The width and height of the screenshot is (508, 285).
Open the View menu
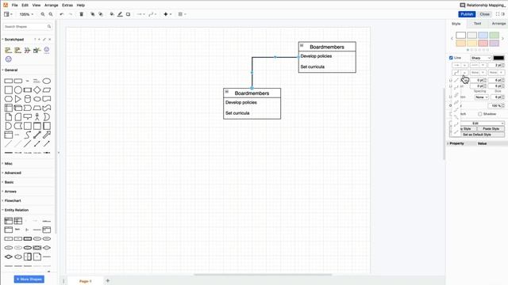click(x=37, y=6)
